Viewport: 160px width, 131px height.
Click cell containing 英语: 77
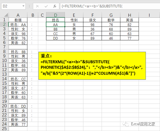18,124
